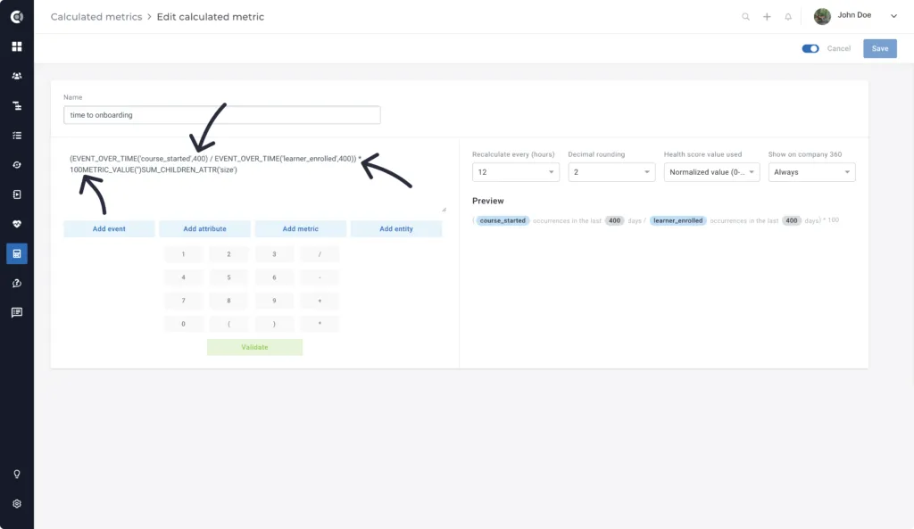
Task: Cancel editing the metric
Action: (839, 48)
